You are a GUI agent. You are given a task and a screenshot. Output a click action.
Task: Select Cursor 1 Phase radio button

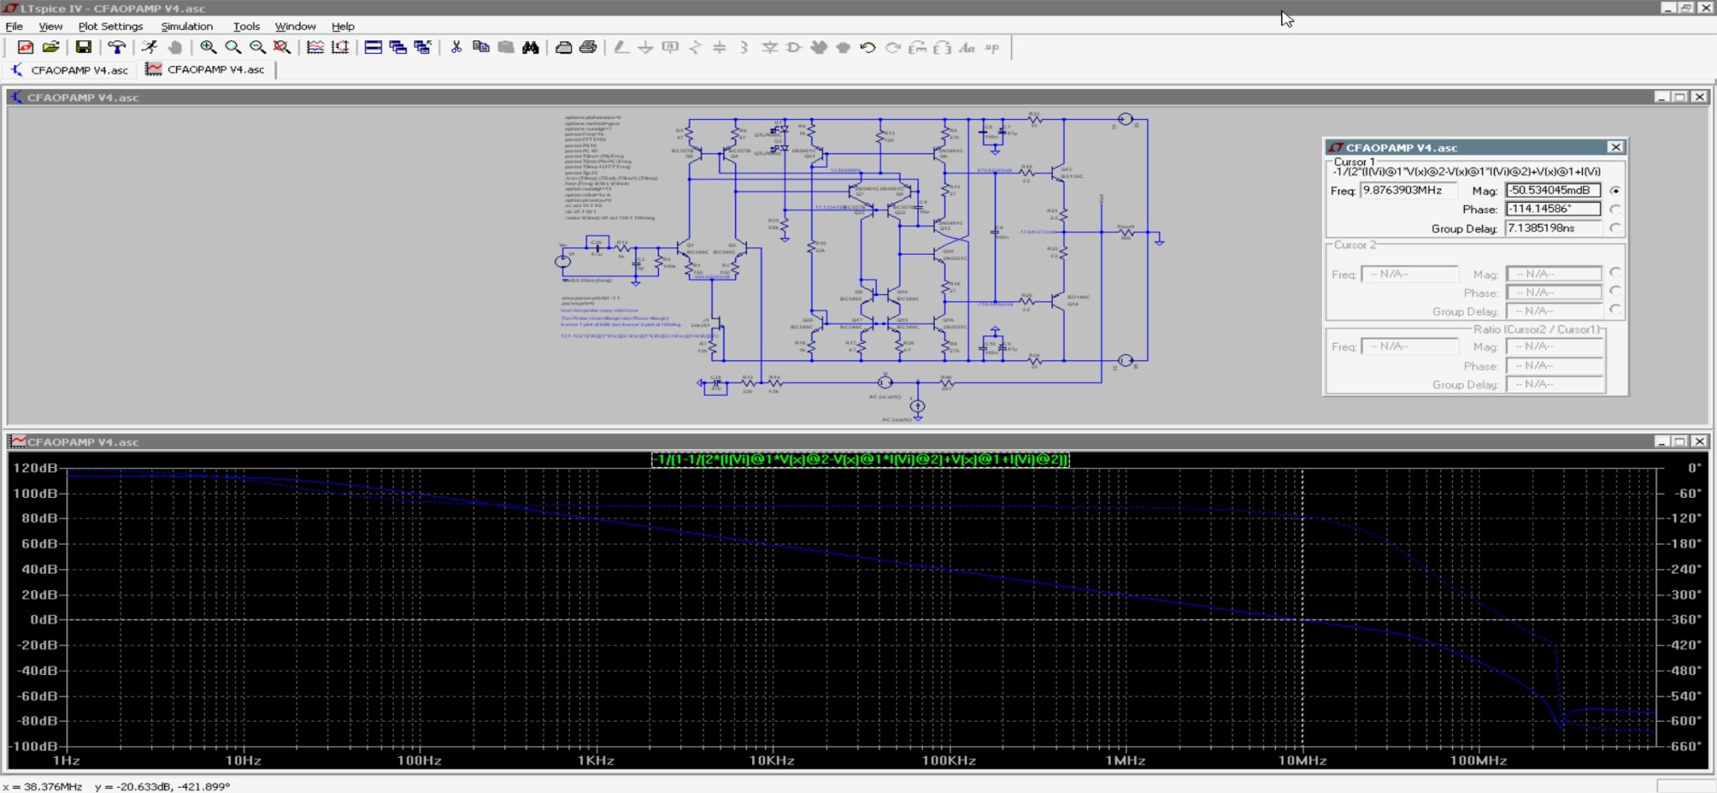[x=1615, y=209]
